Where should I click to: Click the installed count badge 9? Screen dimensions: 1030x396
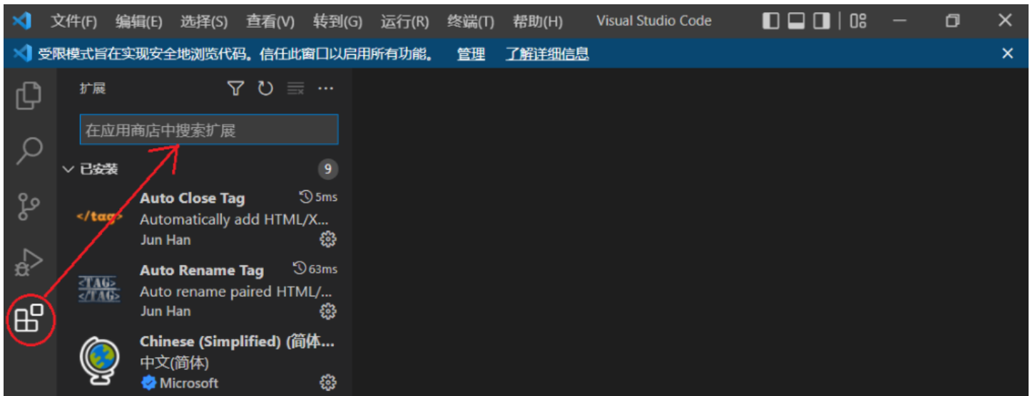(x=328, y=170)
